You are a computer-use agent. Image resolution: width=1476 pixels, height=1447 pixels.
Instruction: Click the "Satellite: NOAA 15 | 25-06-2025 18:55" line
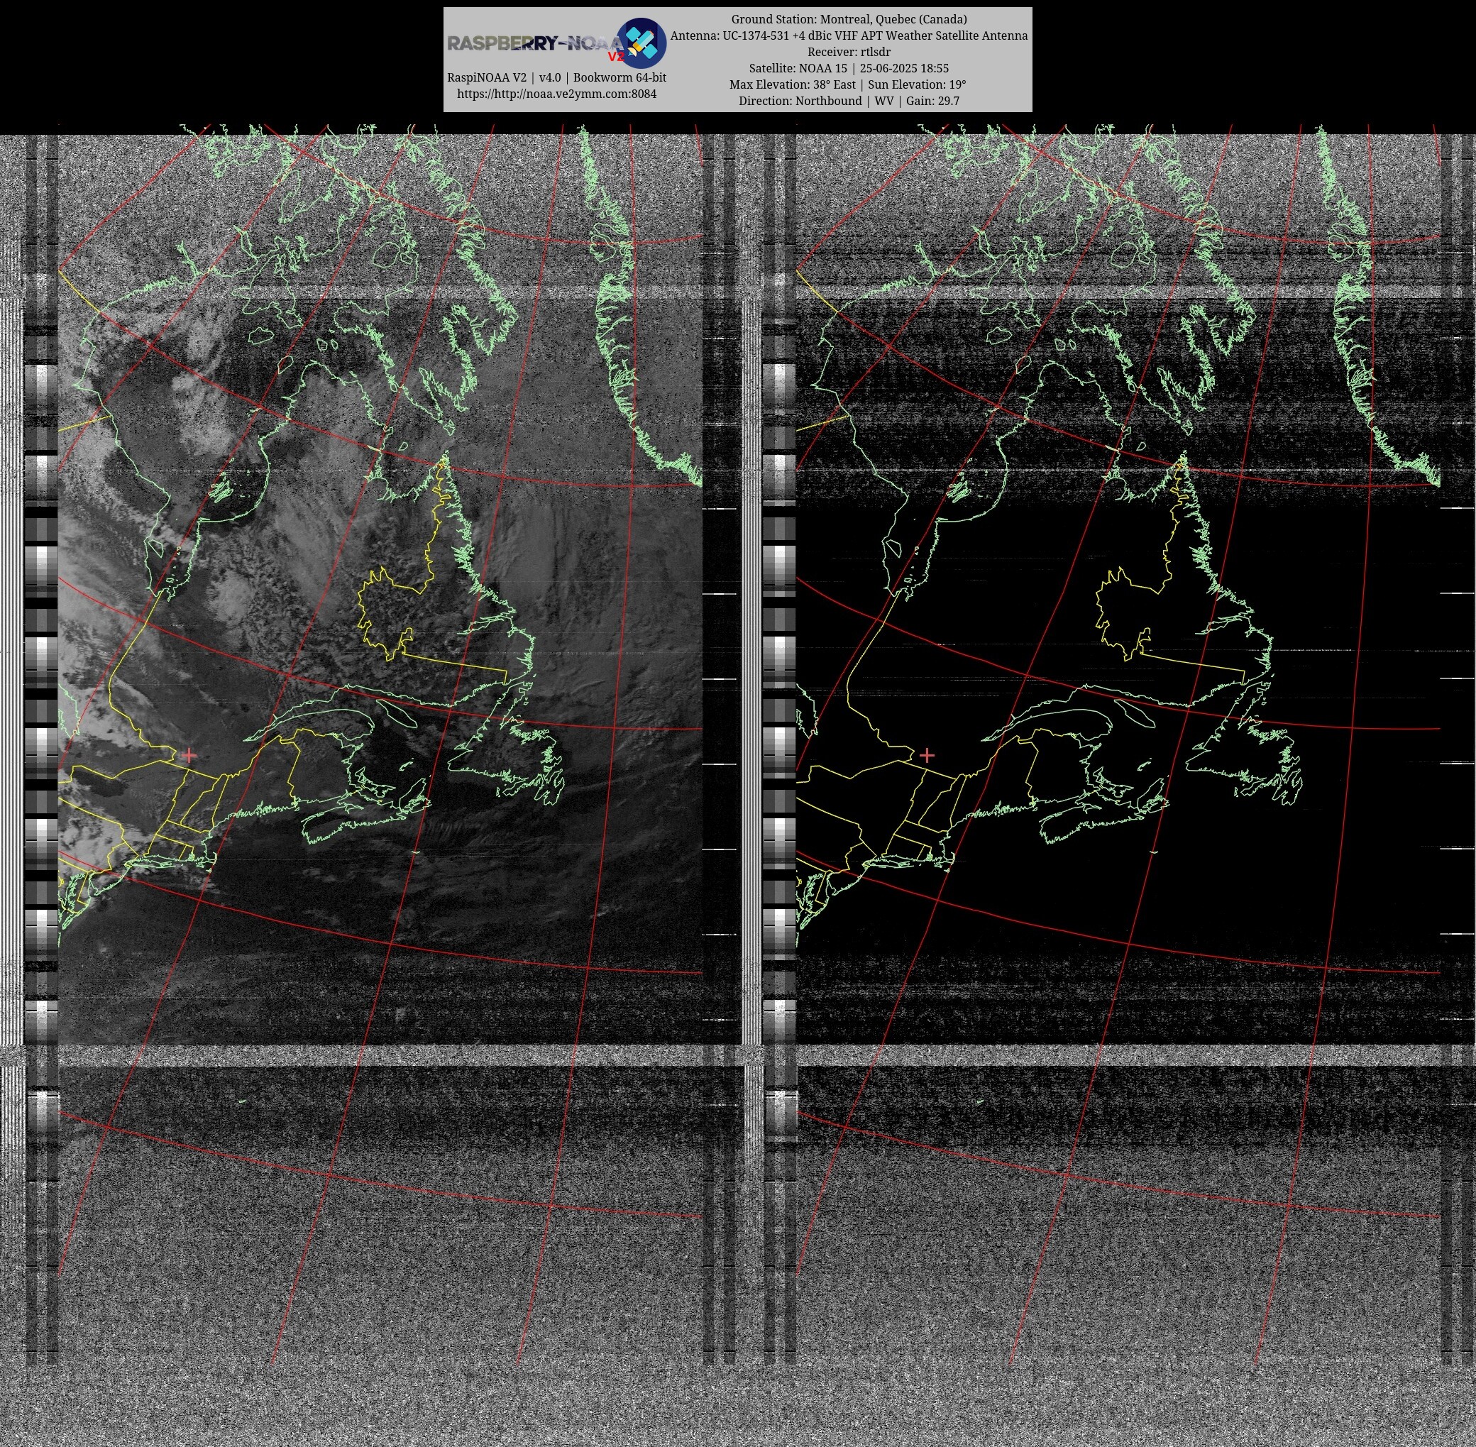[849, 68]
